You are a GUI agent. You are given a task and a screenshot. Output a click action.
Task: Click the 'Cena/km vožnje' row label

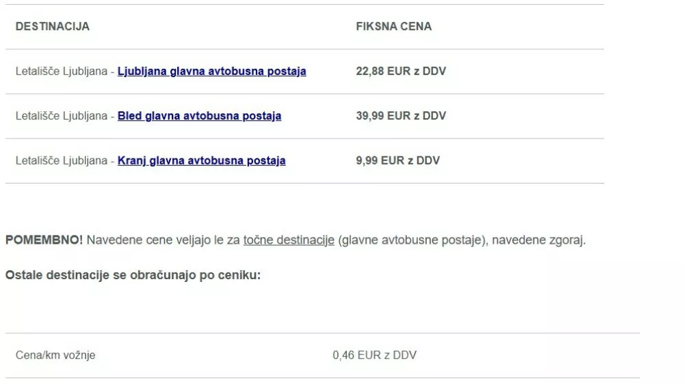click(x=55, y=355)
